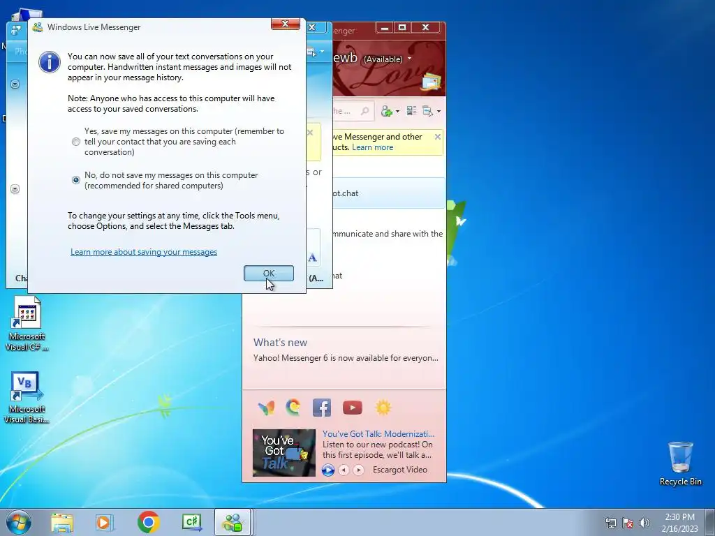Screen dimensions: 715x536
Task: Open the email inbox envelope icon
Action: (431, 82)
